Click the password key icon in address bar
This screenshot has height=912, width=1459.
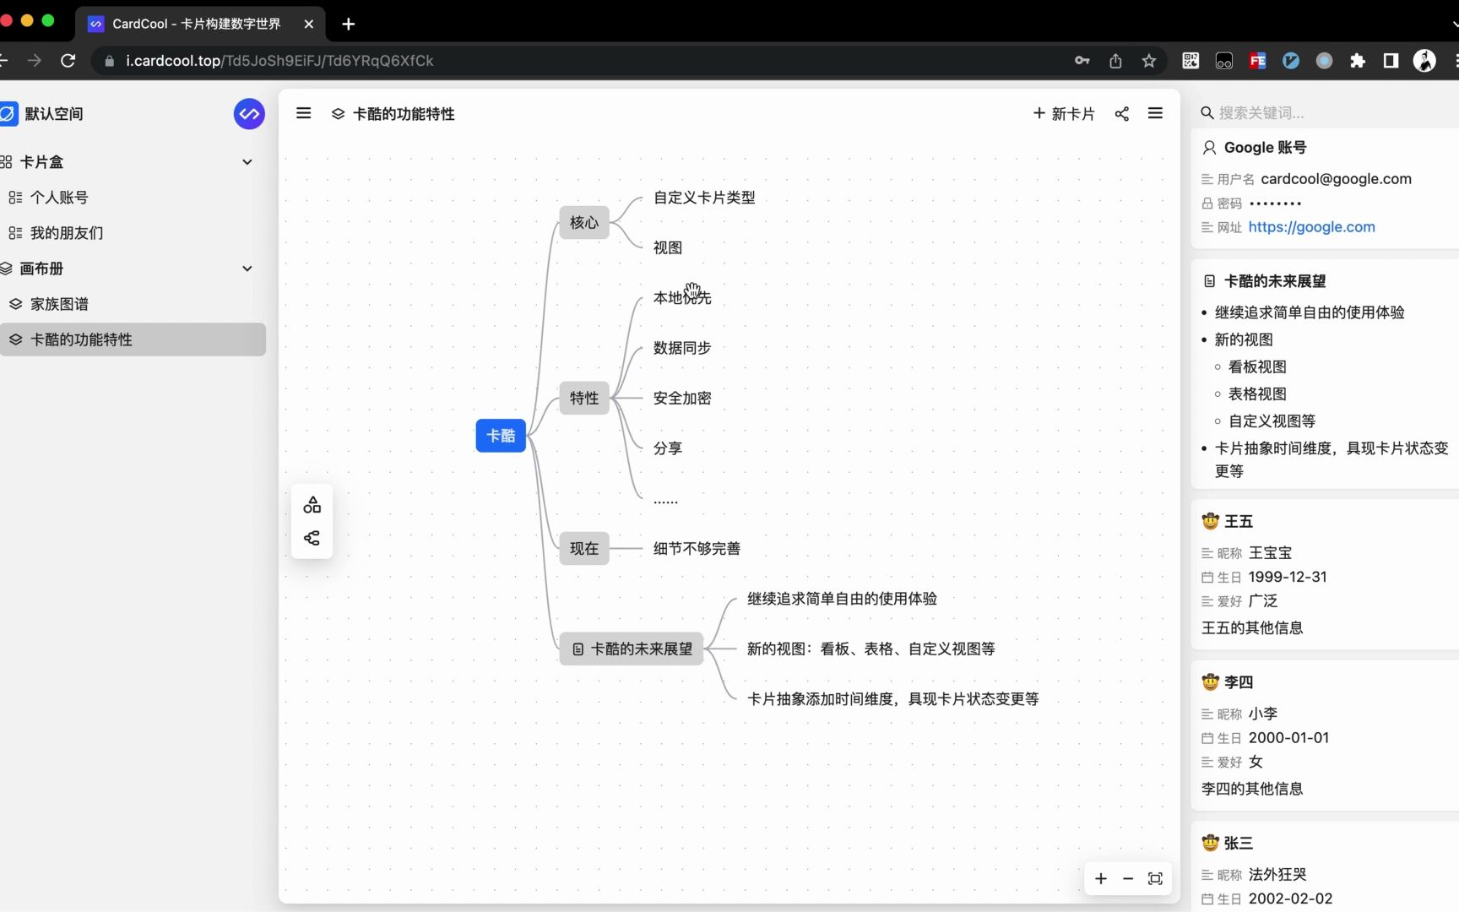pyautogui.click(x=1082, y=61)
